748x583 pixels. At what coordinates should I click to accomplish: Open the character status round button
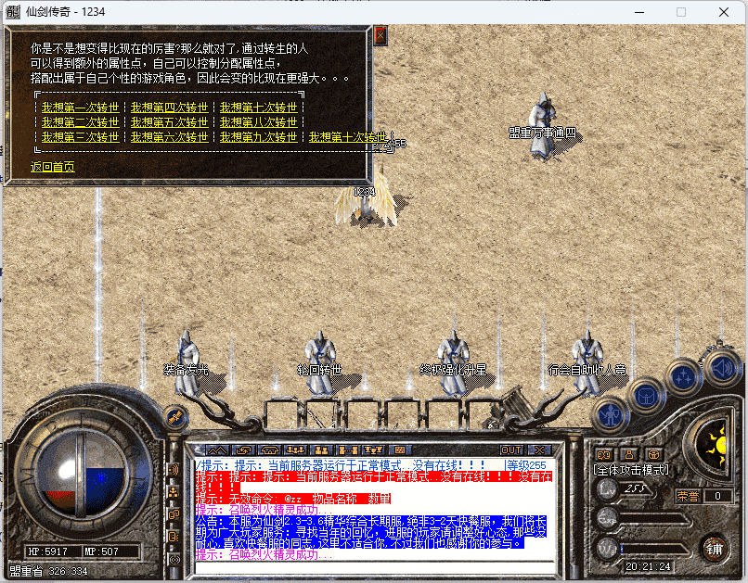[x=611, y=415]
